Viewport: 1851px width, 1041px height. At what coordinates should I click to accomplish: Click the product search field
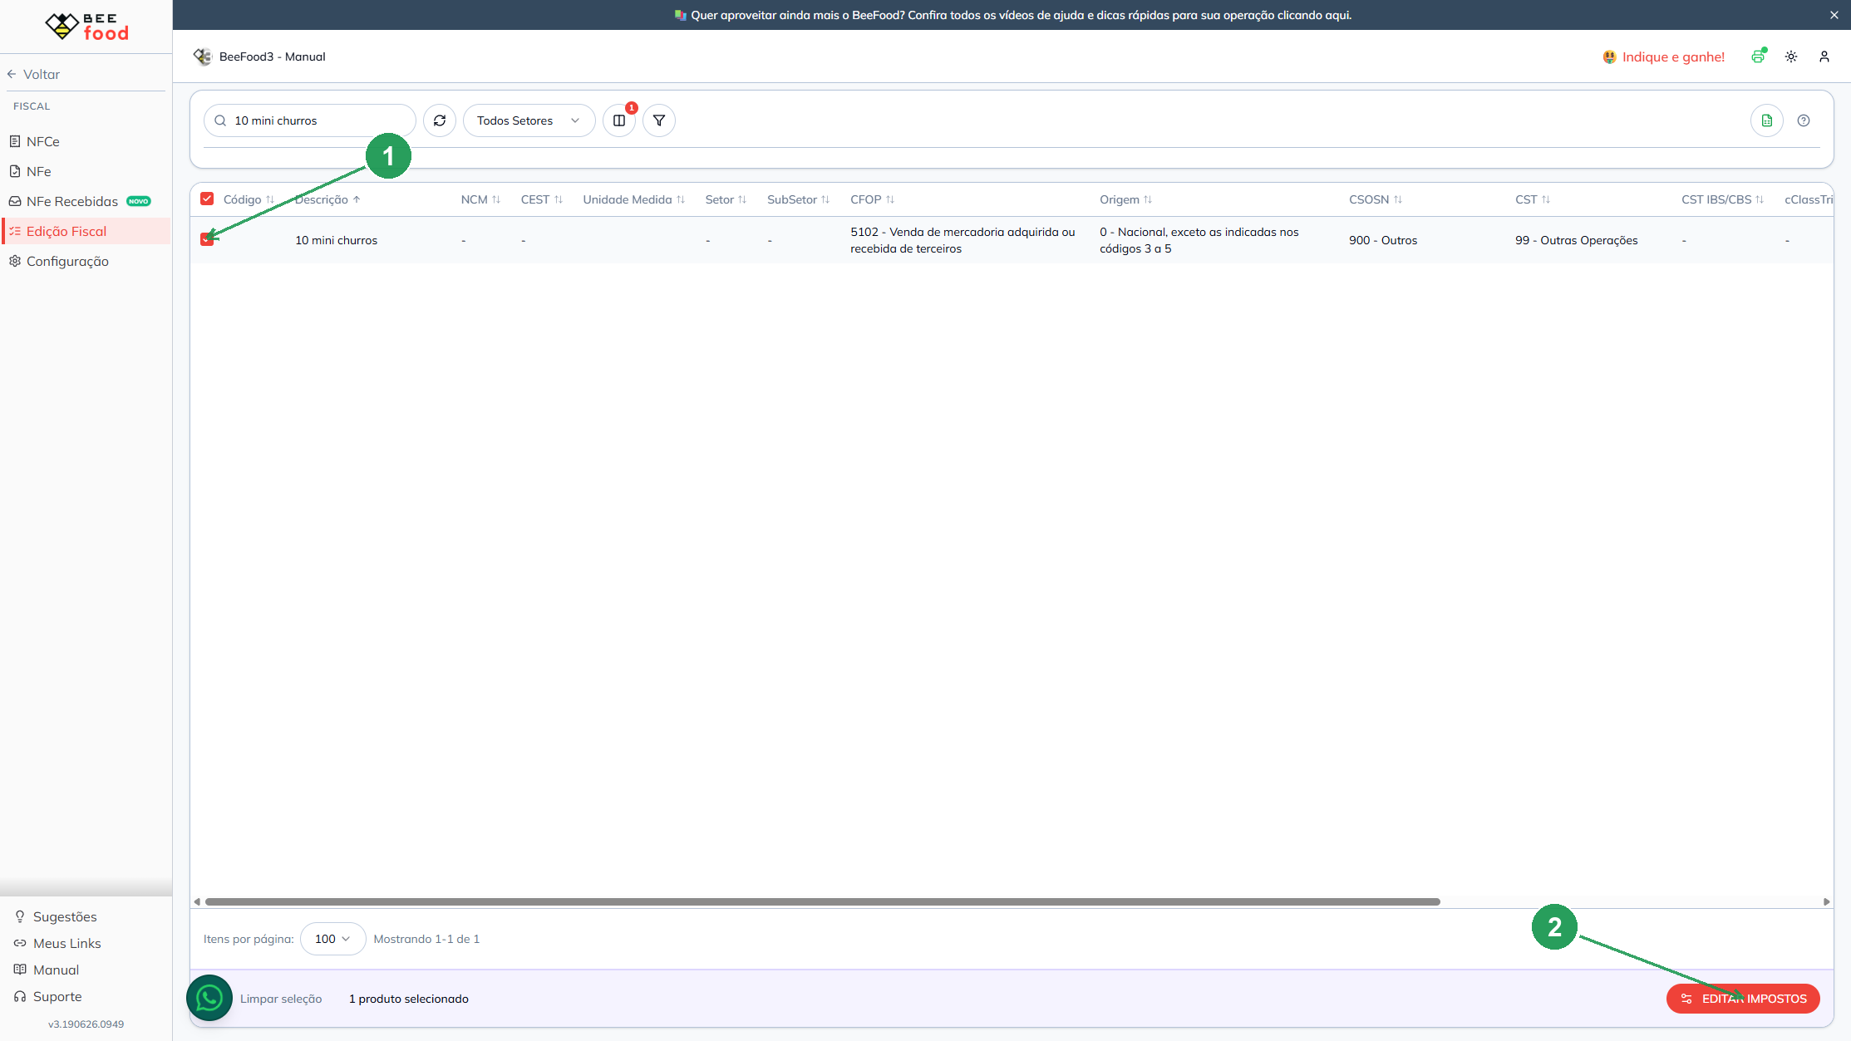coord(309,120)
